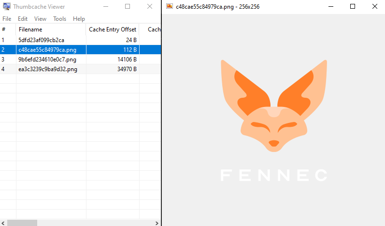
Task: Minimize the Thumbcache Viewer window
Action: point(106,6)
